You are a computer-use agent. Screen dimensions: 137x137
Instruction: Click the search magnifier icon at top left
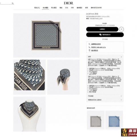pos(13,3)
